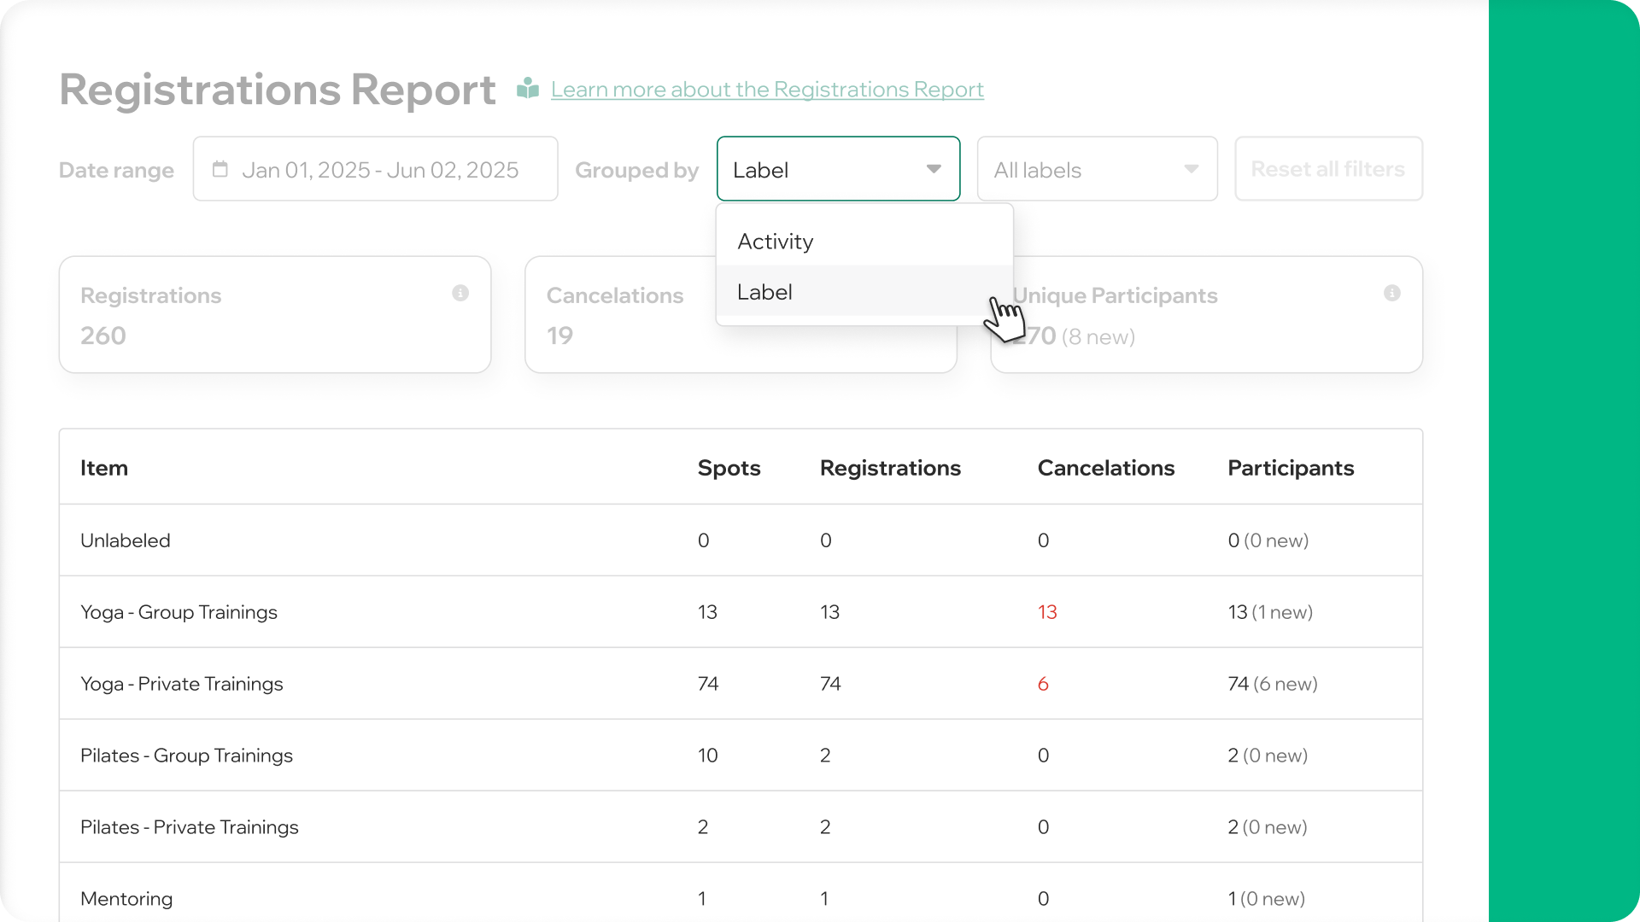Edit the date range field
The height and width of the screenshot is (922, 1640).
[x=380, y=170]
